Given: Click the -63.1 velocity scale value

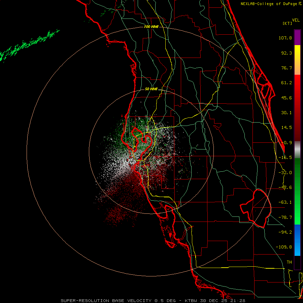Looking at the screenshot, I should tap(285, 202).
